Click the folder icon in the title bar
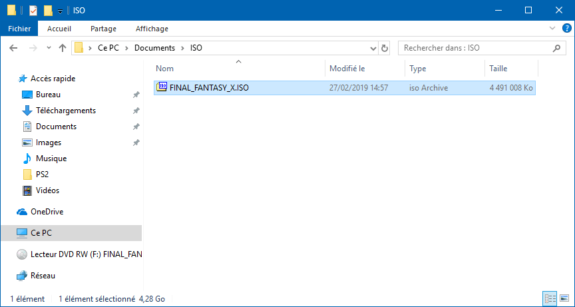 (11, 11)
